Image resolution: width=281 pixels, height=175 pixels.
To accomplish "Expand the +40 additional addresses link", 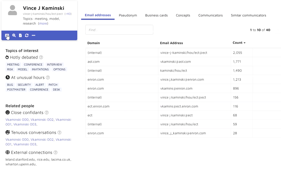I will [68, 14].
